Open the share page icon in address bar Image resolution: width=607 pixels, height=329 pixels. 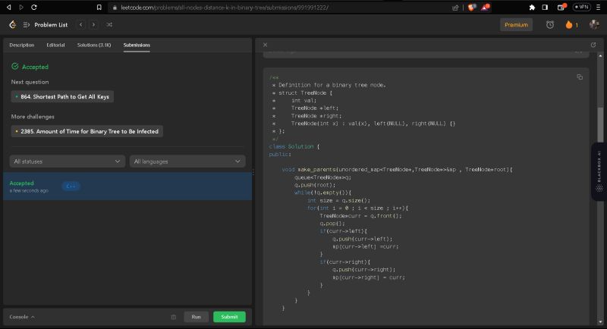click(455, 8)
